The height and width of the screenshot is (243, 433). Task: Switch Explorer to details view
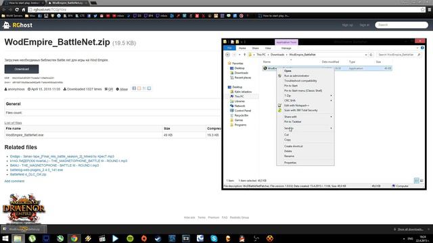[417, 181]
